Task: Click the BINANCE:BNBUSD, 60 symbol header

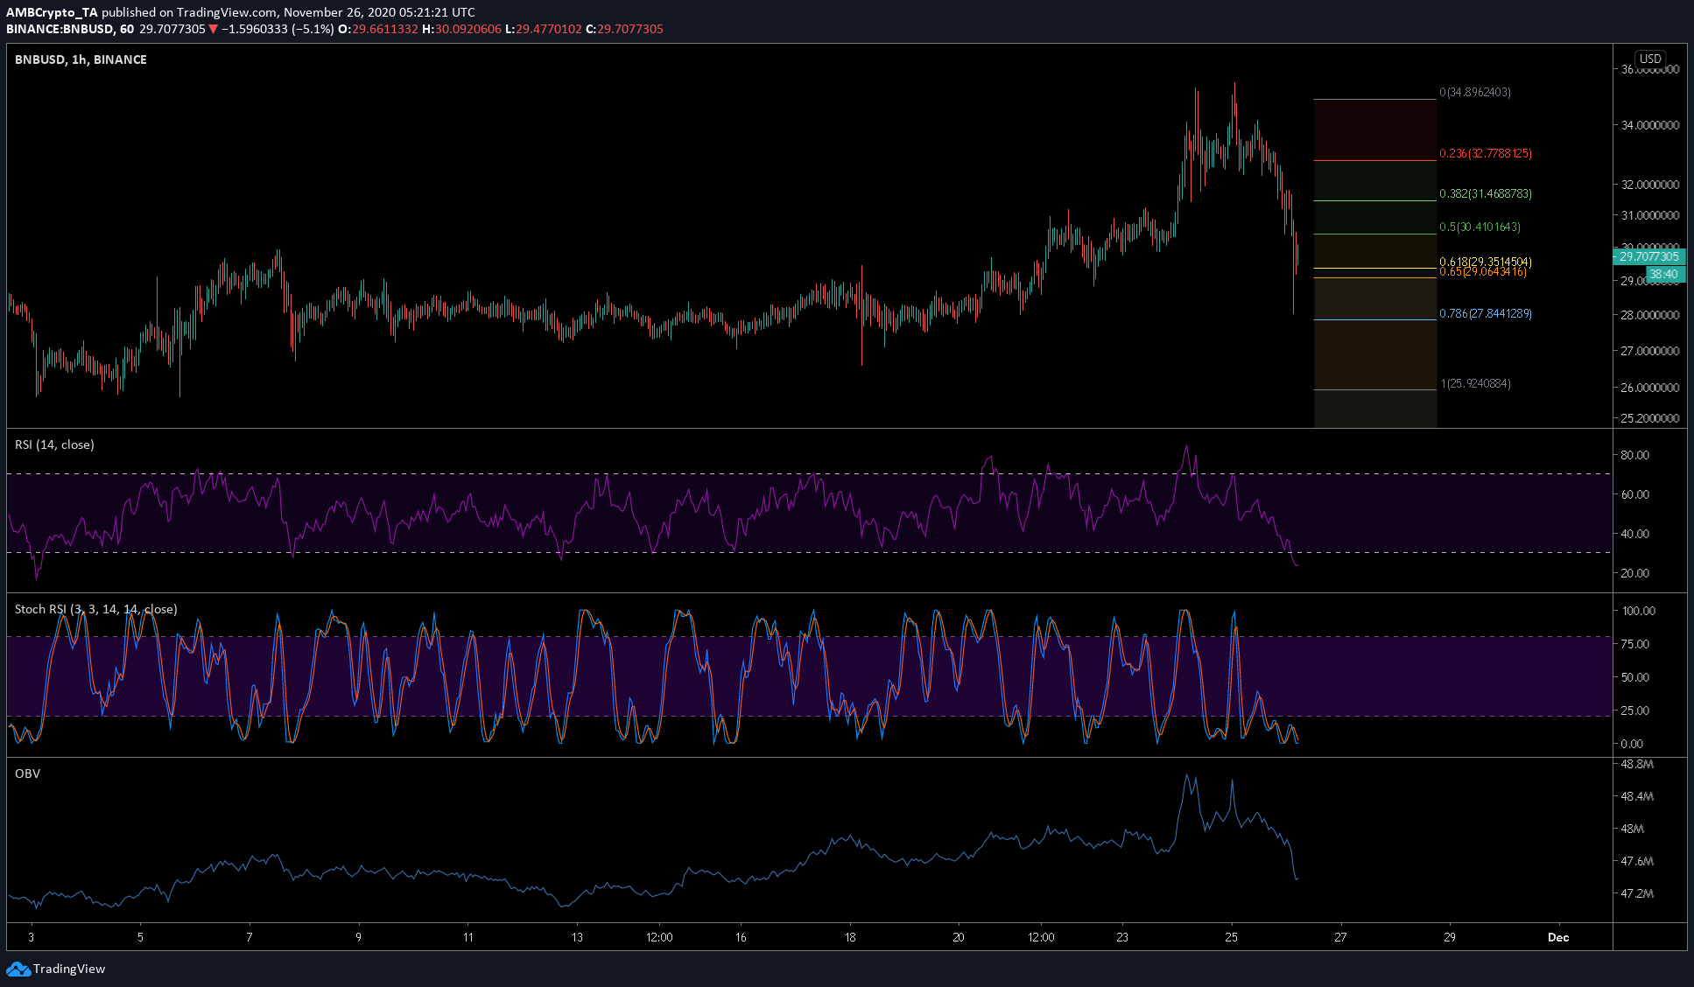Action: click(x=70, y=29)
